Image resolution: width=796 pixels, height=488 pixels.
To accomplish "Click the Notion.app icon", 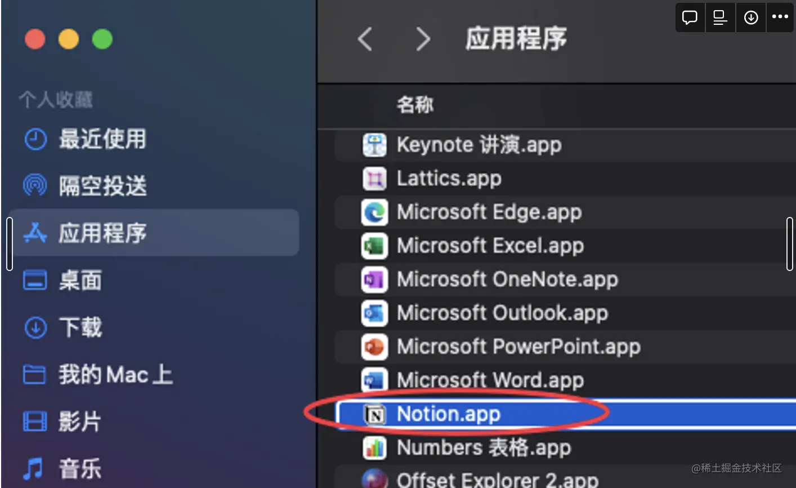I will tap(374, 414).
